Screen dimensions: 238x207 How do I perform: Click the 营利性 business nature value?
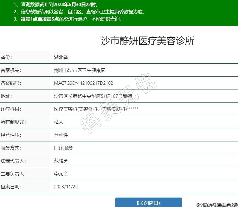[x=61, y=135]
